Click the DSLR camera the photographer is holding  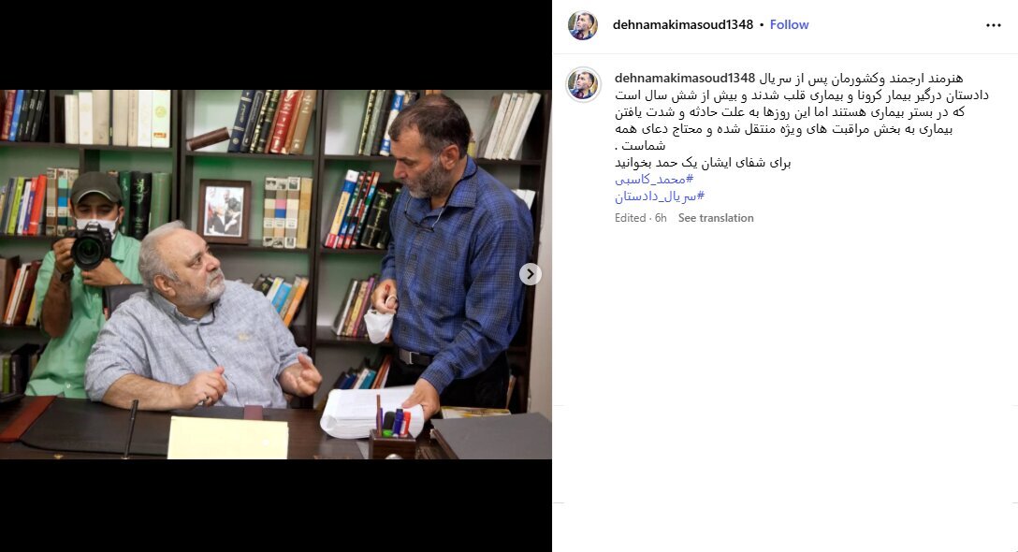[x=92, y=245]
